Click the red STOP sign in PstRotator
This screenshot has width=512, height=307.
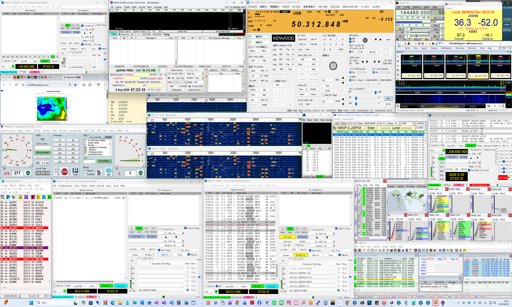pos(65,172)
